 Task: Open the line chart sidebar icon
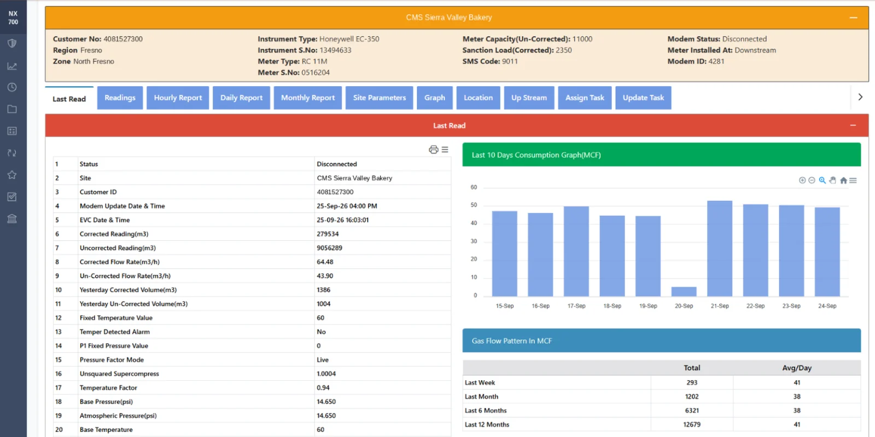click(x=12, y=66)
